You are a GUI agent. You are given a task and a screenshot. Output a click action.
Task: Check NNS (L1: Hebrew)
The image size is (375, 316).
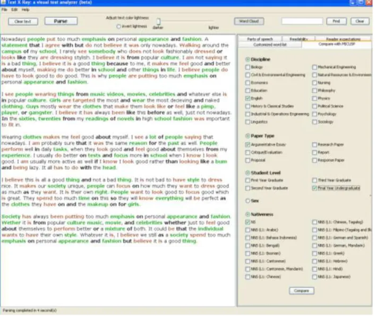[315, 261]
